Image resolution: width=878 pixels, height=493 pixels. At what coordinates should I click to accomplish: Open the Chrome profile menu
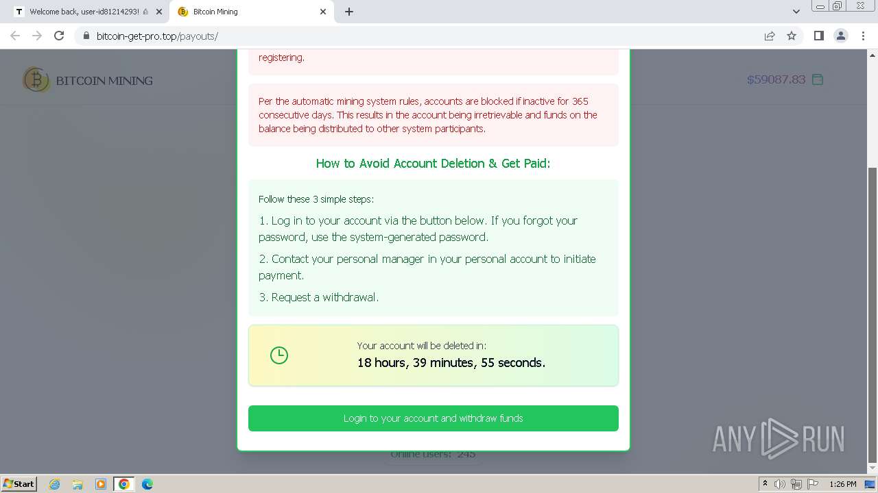[841, 36]
